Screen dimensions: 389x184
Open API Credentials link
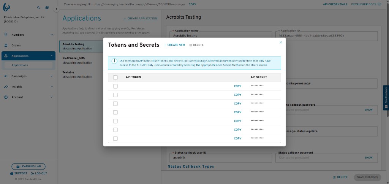[x=335, y=5]
